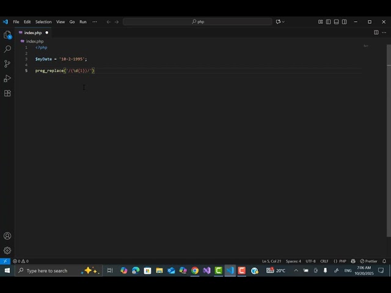Open Copilot status icon in status bar

point(353,261)
